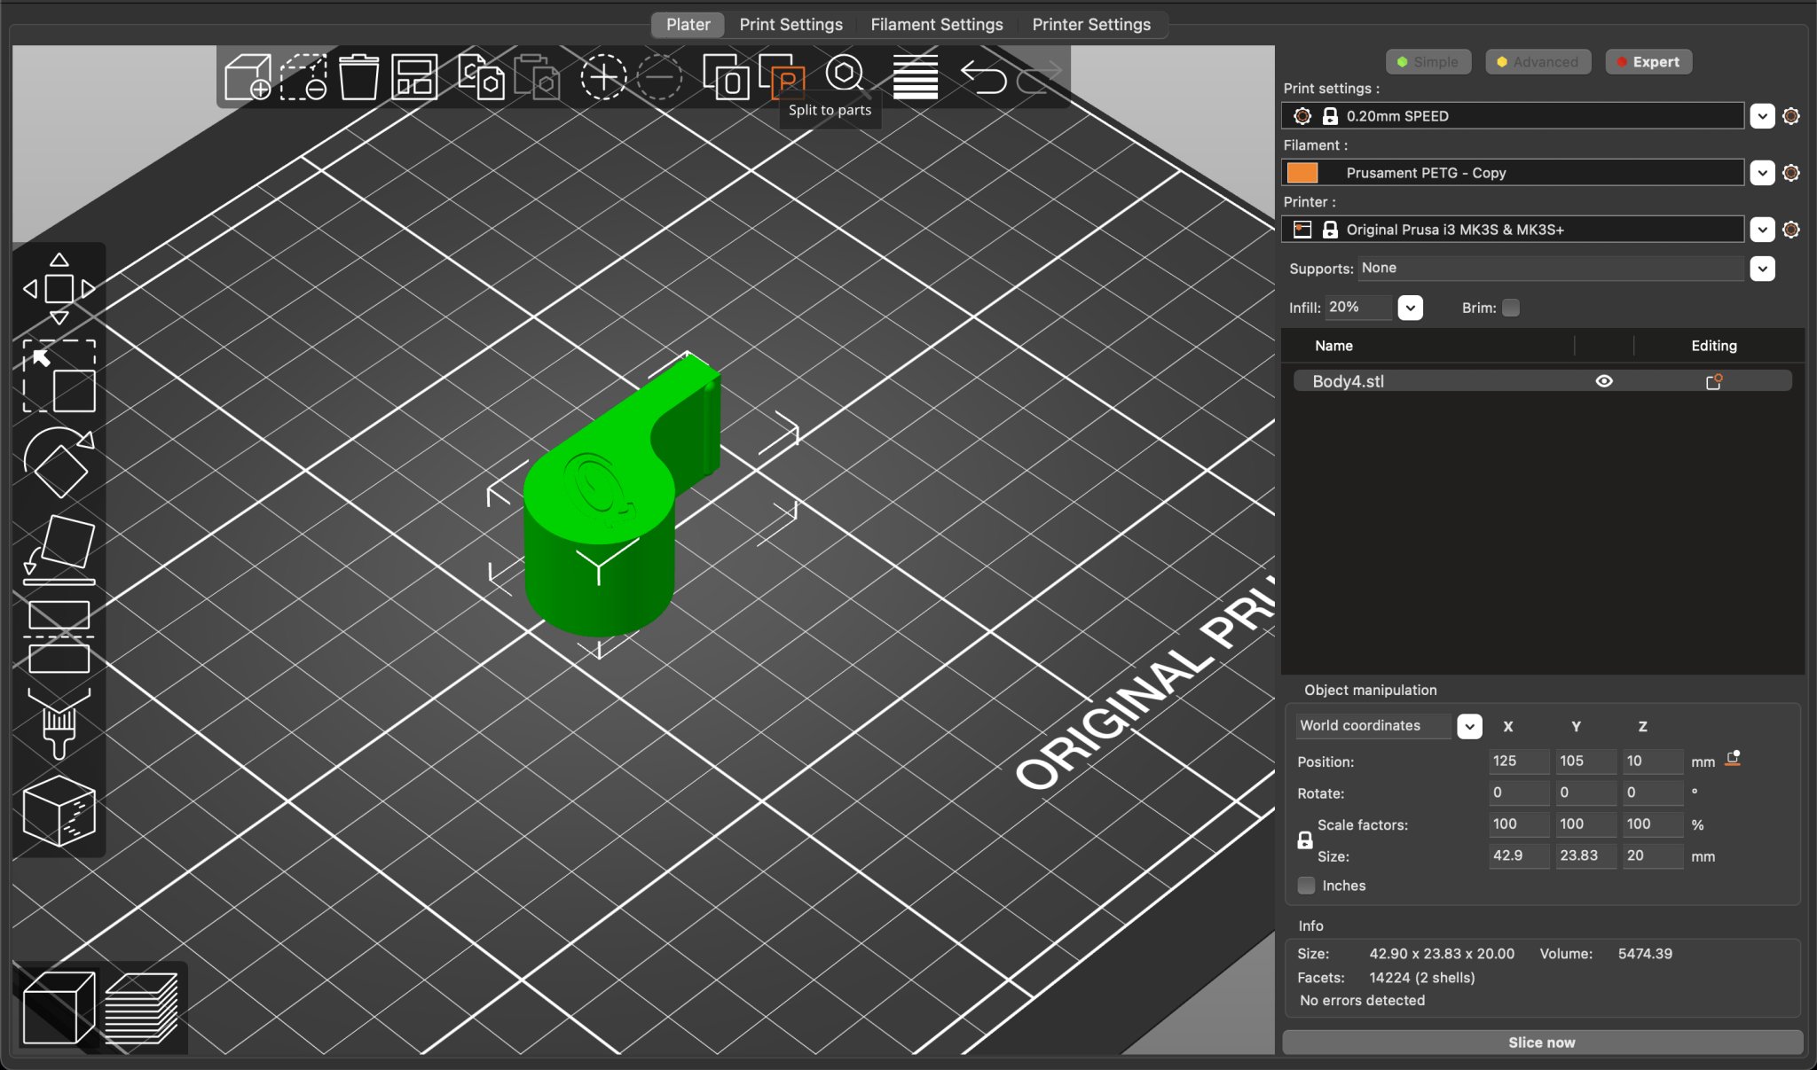Select the Rotate gizmo tool
This screenshot has height=1070, width=1817.
point(59,463)
